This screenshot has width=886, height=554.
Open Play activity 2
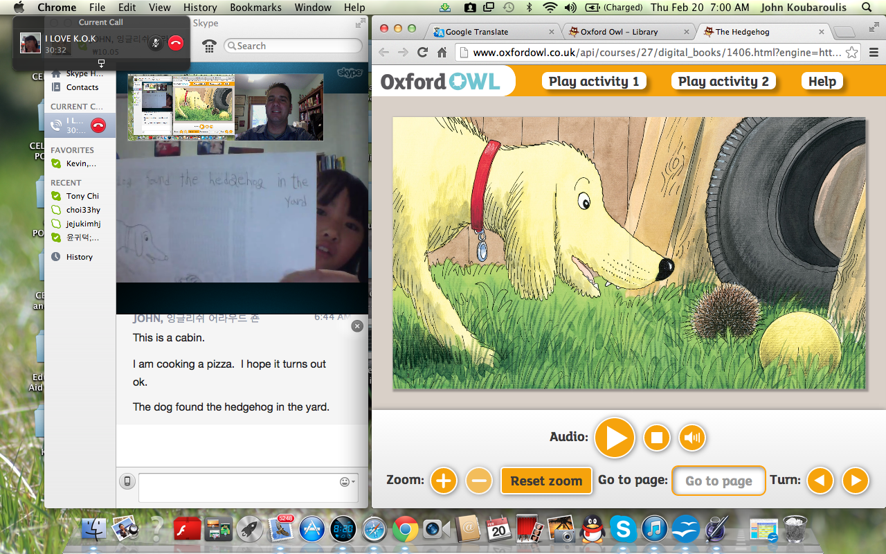click(x=723, y=81)
